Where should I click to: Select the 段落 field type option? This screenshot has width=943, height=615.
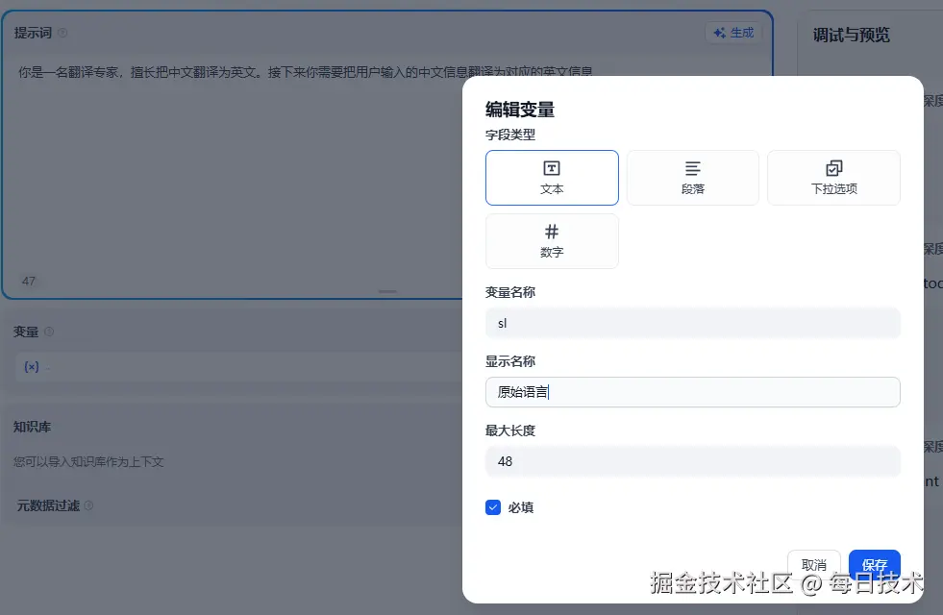point(692,178)
